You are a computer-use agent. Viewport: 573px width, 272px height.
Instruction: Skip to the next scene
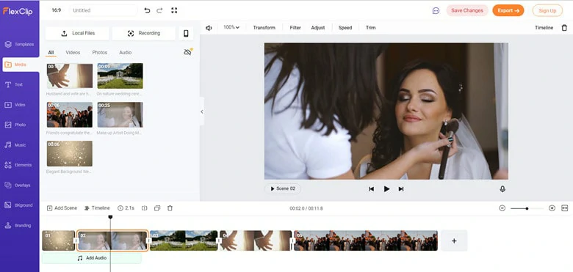tap(401, 189)
